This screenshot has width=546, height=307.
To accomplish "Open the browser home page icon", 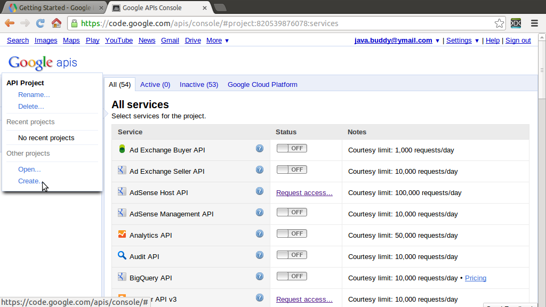I will tap(57, 23).
